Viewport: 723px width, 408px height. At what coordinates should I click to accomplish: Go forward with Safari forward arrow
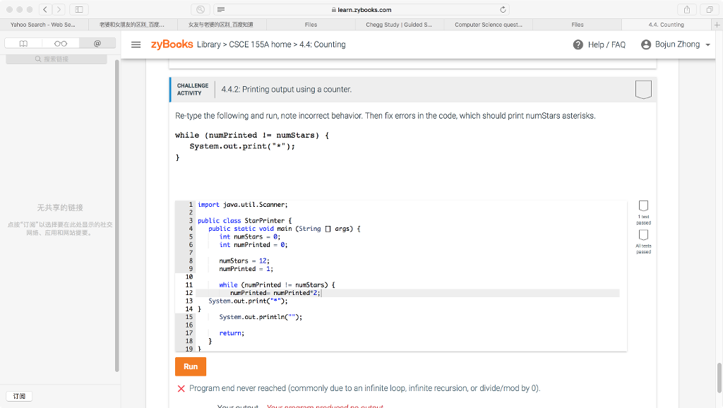pos(59,9)
